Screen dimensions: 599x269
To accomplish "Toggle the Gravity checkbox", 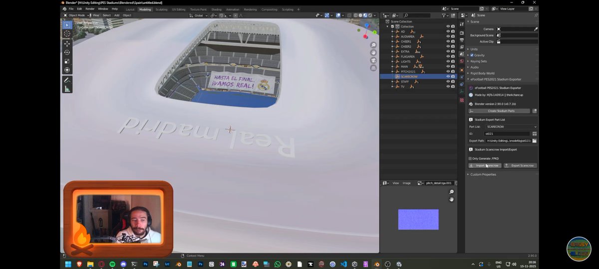I will click(x=472, y=55).
